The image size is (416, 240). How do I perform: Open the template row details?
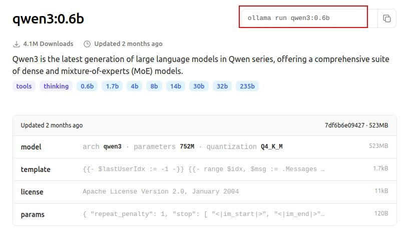[x=205, y=169]
